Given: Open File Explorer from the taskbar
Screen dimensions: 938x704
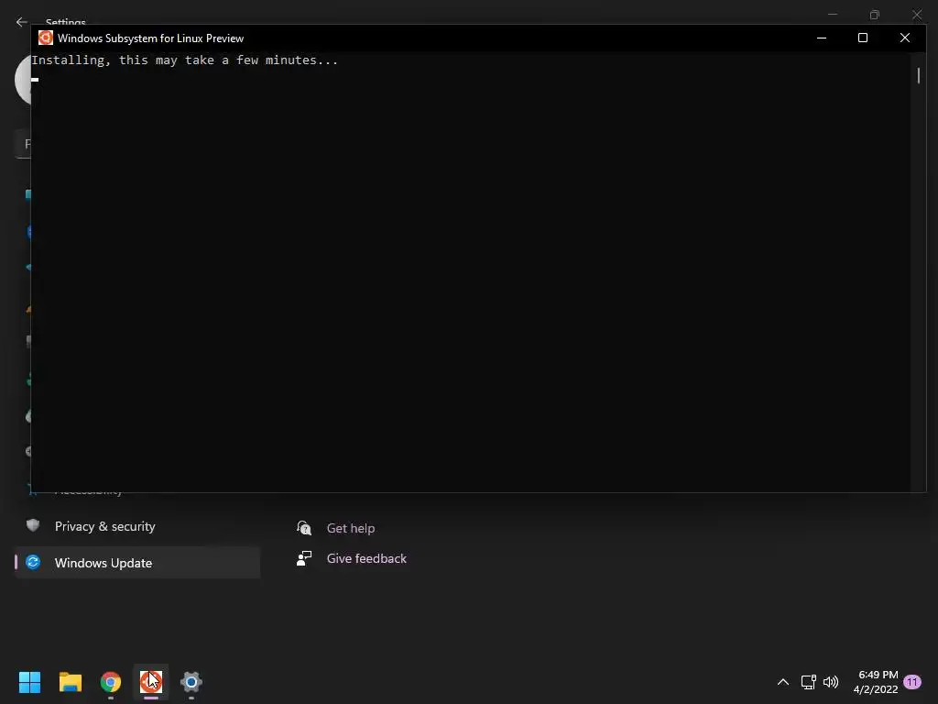Looking at the screenshot, I should coord(70,682).
